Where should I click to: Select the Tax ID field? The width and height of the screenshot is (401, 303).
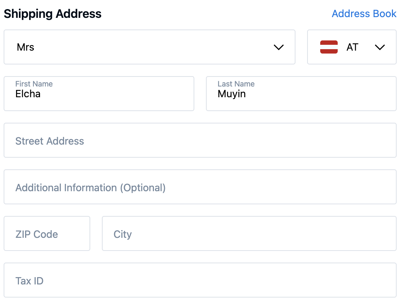click(x=200, y=280)
